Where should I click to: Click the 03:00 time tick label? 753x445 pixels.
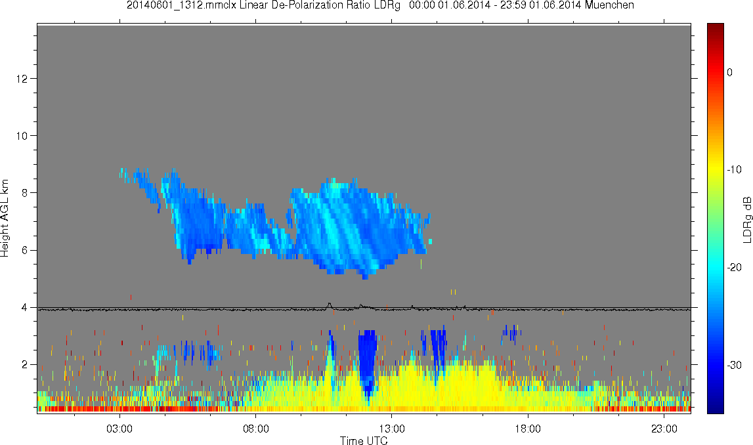tap(119, 429)
